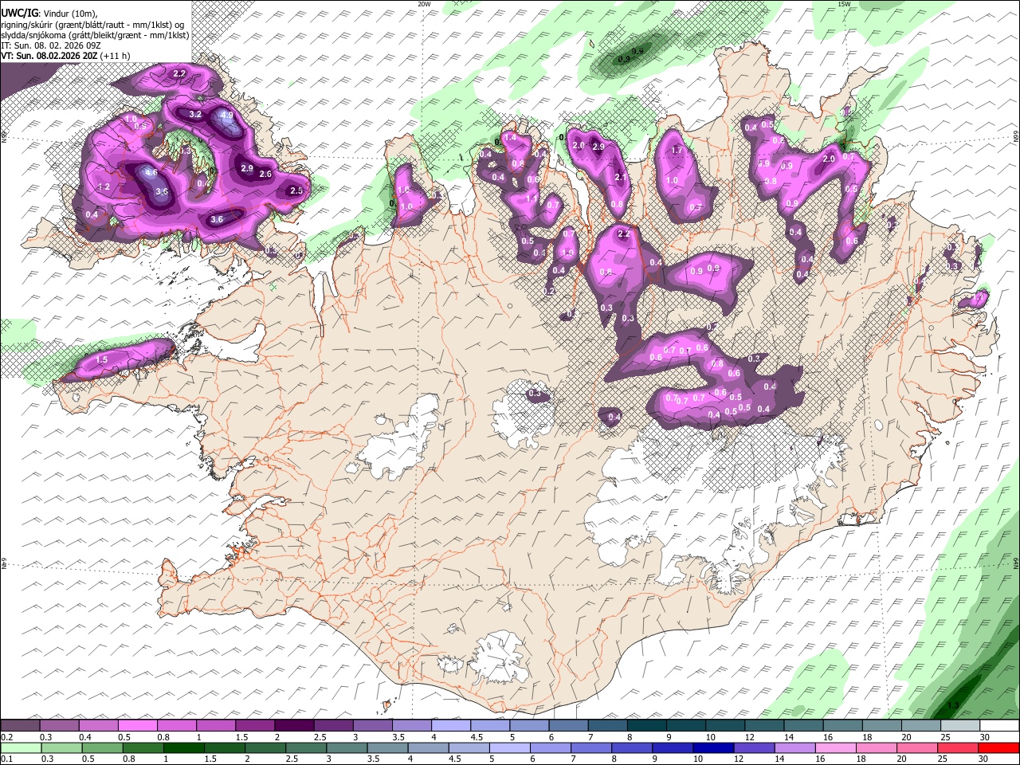Click the white Mýrdalsjökull glacier on south coast
The width and height of the screenshot is (1020, 765).
[498, 657]
